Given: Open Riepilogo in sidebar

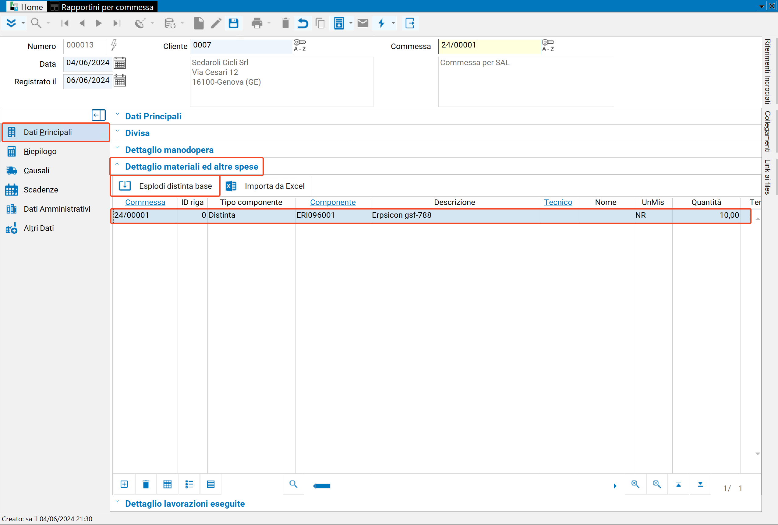Looking at the screenshot, I should [x=40, y=152].
